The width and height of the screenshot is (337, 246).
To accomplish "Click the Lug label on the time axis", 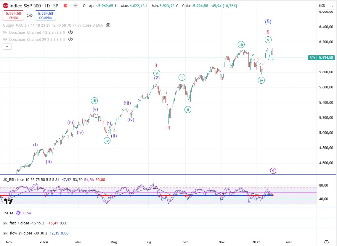I will (148, 242).
